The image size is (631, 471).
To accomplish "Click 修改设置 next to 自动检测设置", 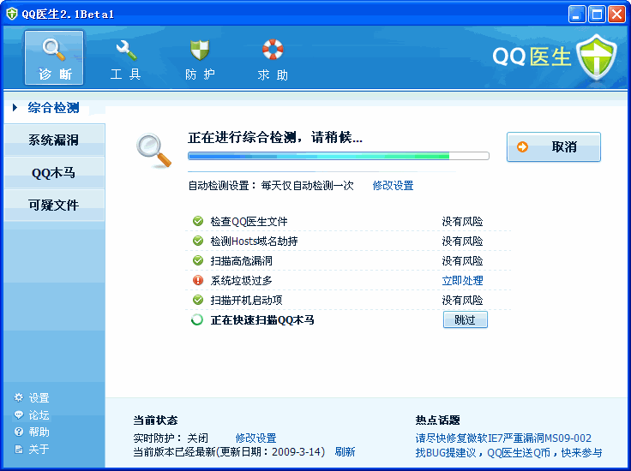I will tap(394, 185).
